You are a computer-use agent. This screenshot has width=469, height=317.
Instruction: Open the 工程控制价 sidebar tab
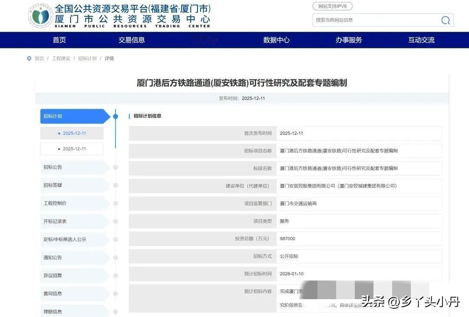tap(75, 203)
